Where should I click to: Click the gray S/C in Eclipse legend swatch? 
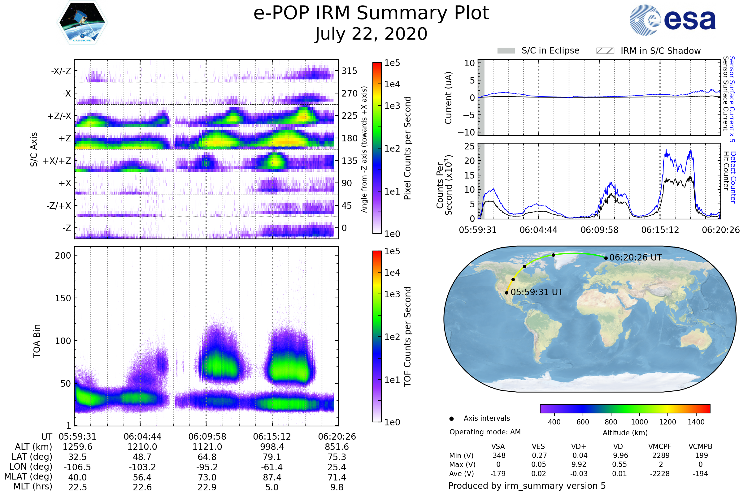[506, 51]
